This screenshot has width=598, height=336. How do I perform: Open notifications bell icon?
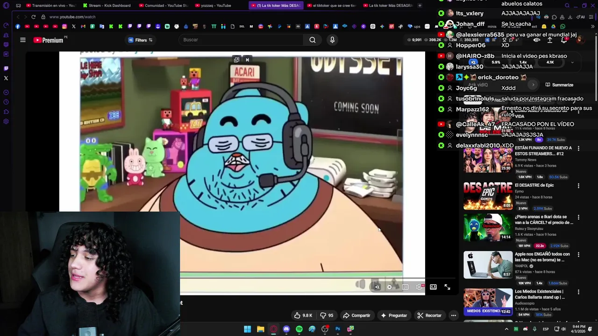coord(564,40)
